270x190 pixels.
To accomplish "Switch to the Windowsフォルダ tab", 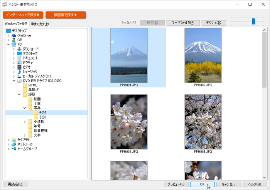I will (x=16, y=24).
